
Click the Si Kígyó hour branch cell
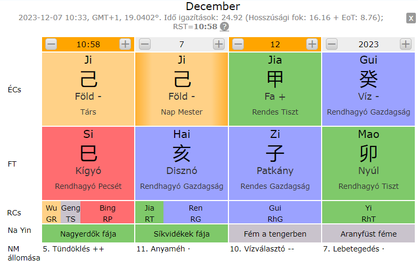(88, 163)
